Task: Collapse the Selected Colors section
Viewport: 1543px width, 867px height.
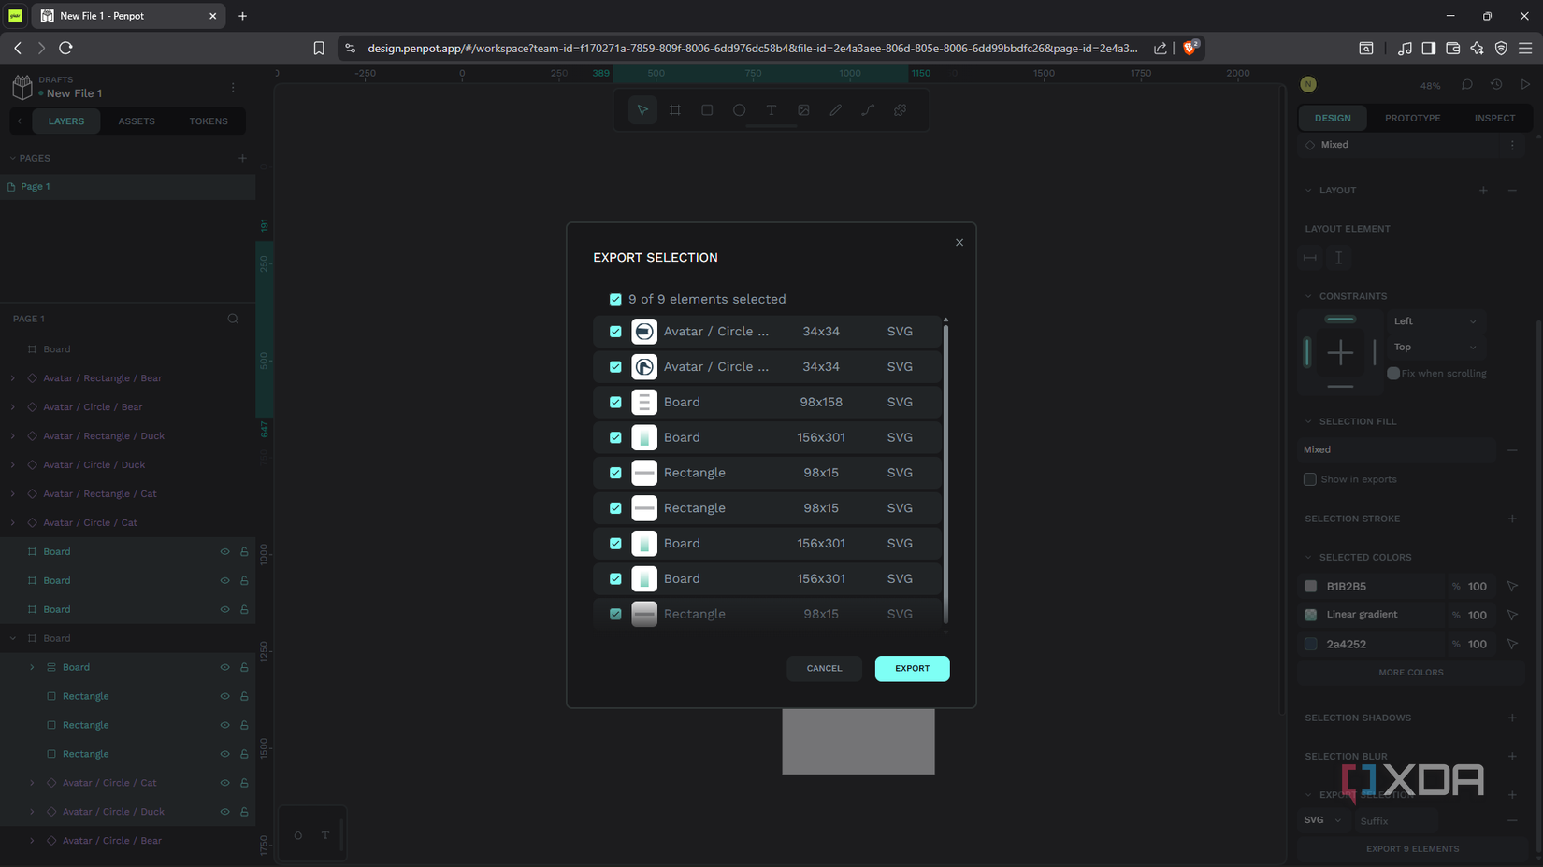Action: point(1308,558)
